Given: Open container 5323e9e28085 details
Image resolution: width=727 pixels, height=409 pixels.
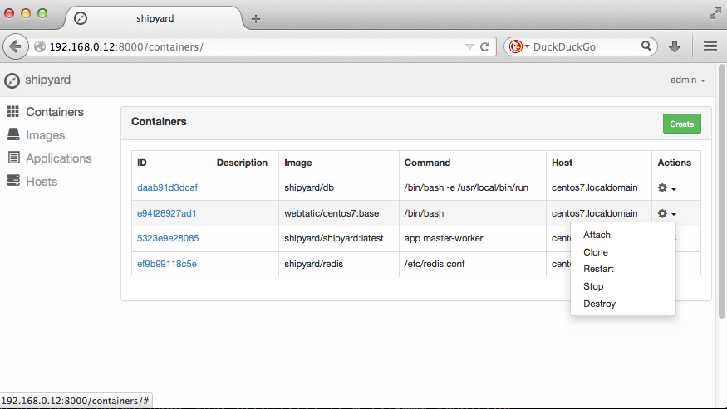Looking at the screenshot, I should click(168, 238).
